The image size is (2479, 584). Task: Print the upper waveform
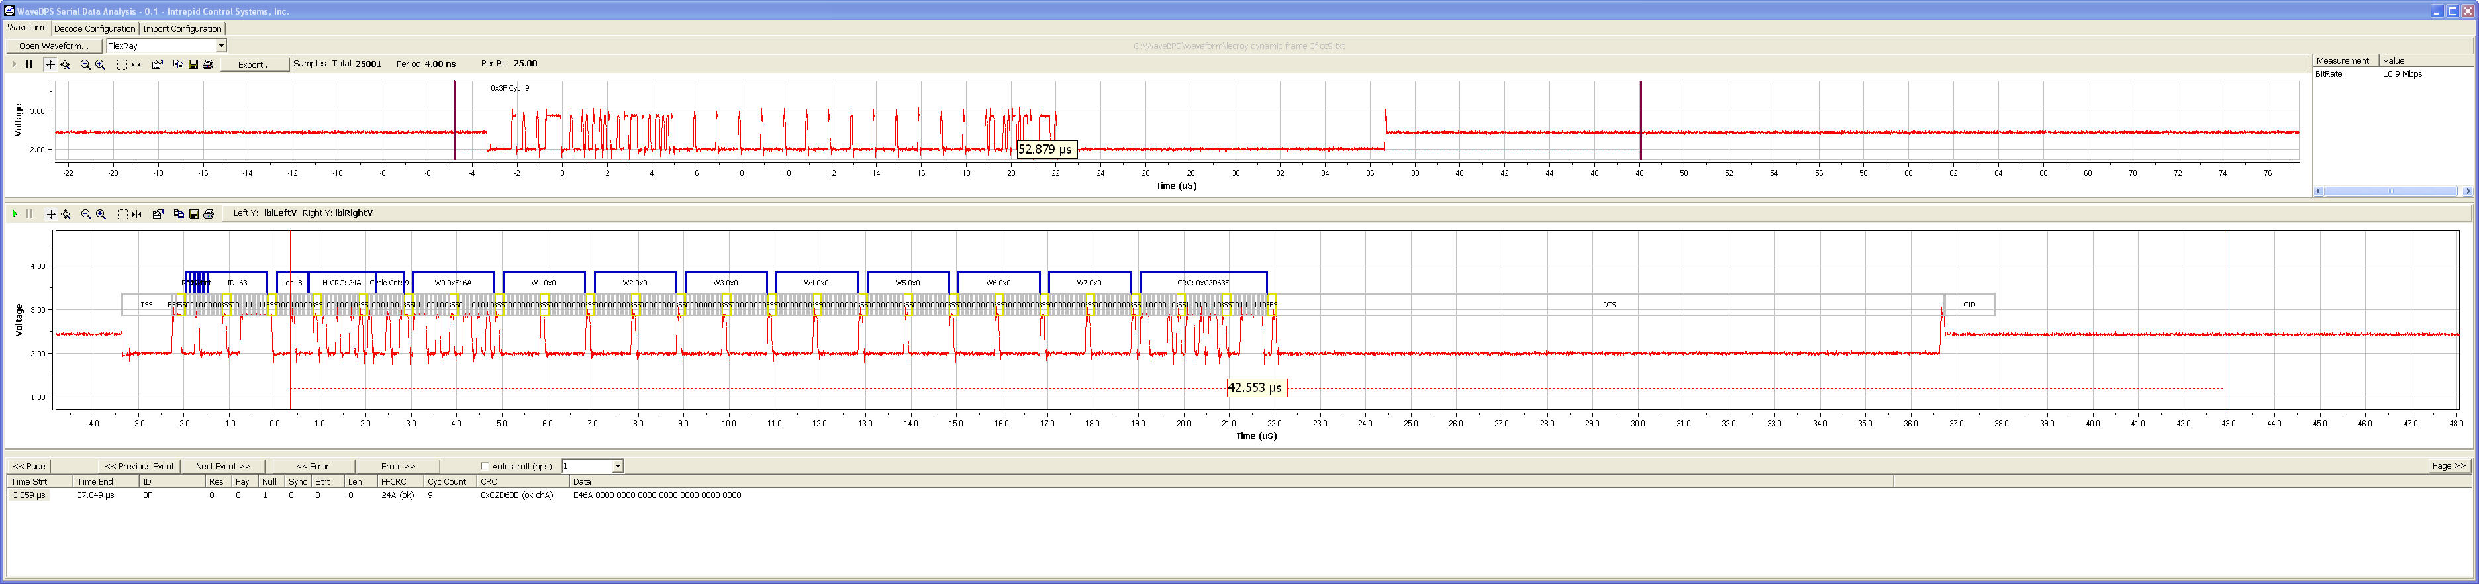pos(208,64)
